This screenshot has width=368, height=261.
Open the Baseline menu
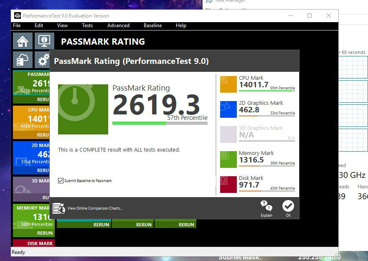(152, 25)
